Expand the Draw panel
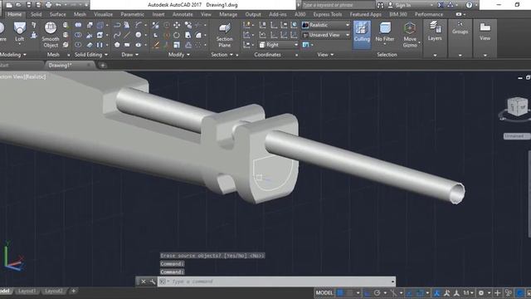 [130, 55]
